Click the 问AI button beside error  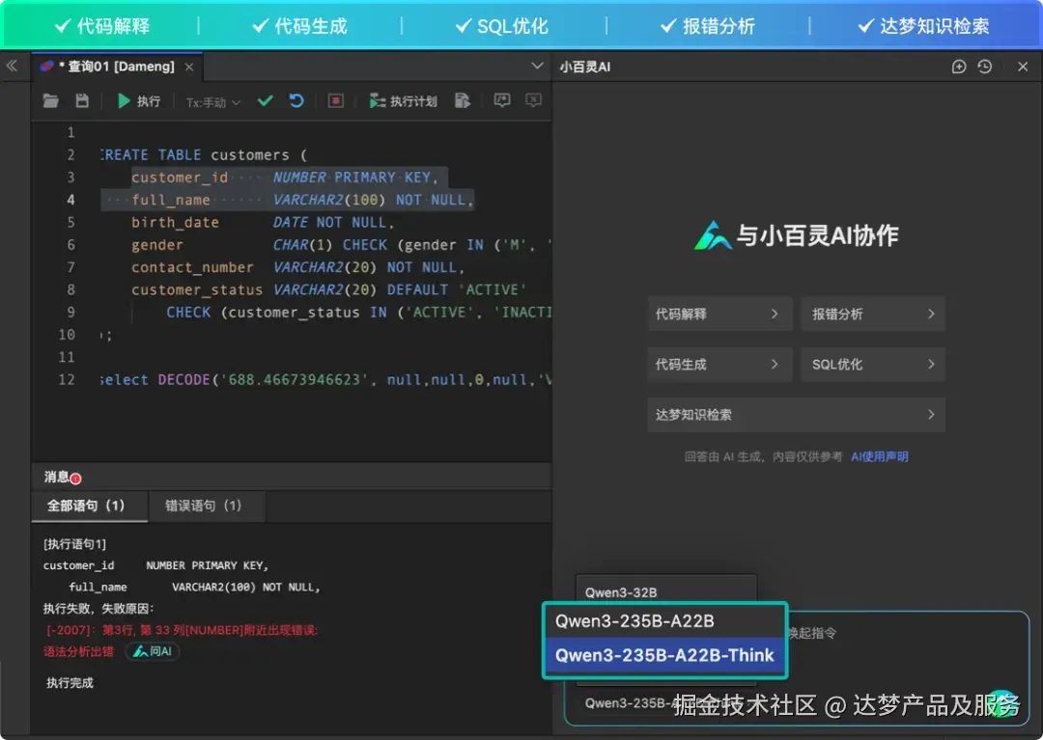(x=153, y=651)
